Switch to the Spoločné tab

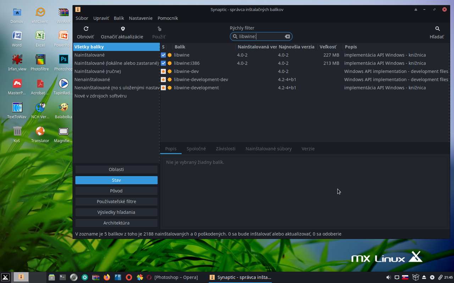196,149
